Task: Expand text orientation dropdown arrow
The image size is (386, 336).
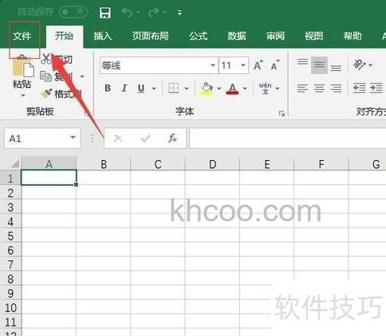Action: click(x=370, y=64)
